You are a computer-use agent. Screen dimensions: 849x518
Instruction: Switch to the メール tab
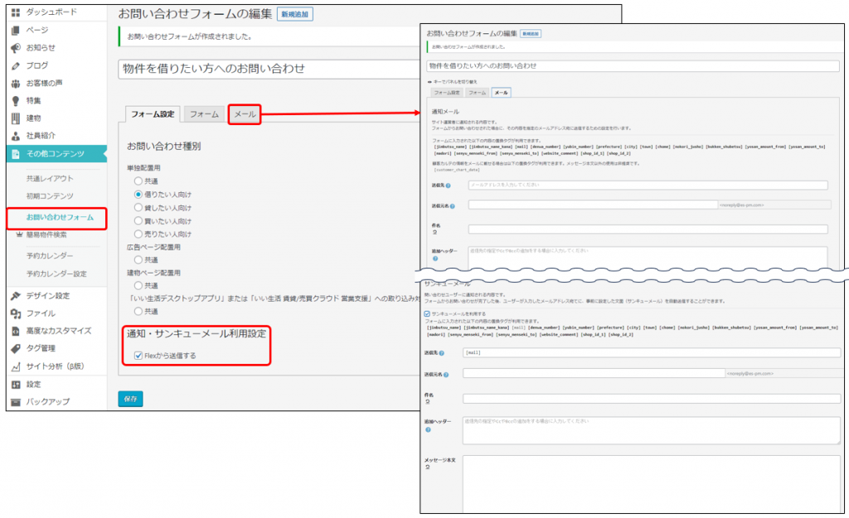[x=245, y=114]
